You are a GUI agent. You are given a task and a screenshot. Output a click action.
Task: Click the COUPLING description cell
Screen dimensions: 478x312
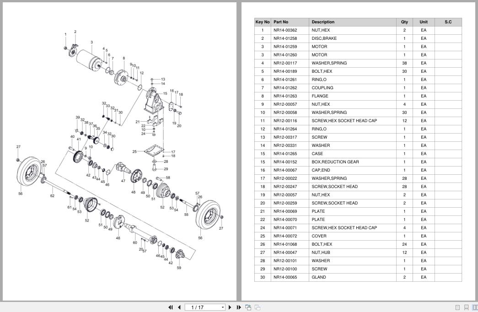(353, 88)
